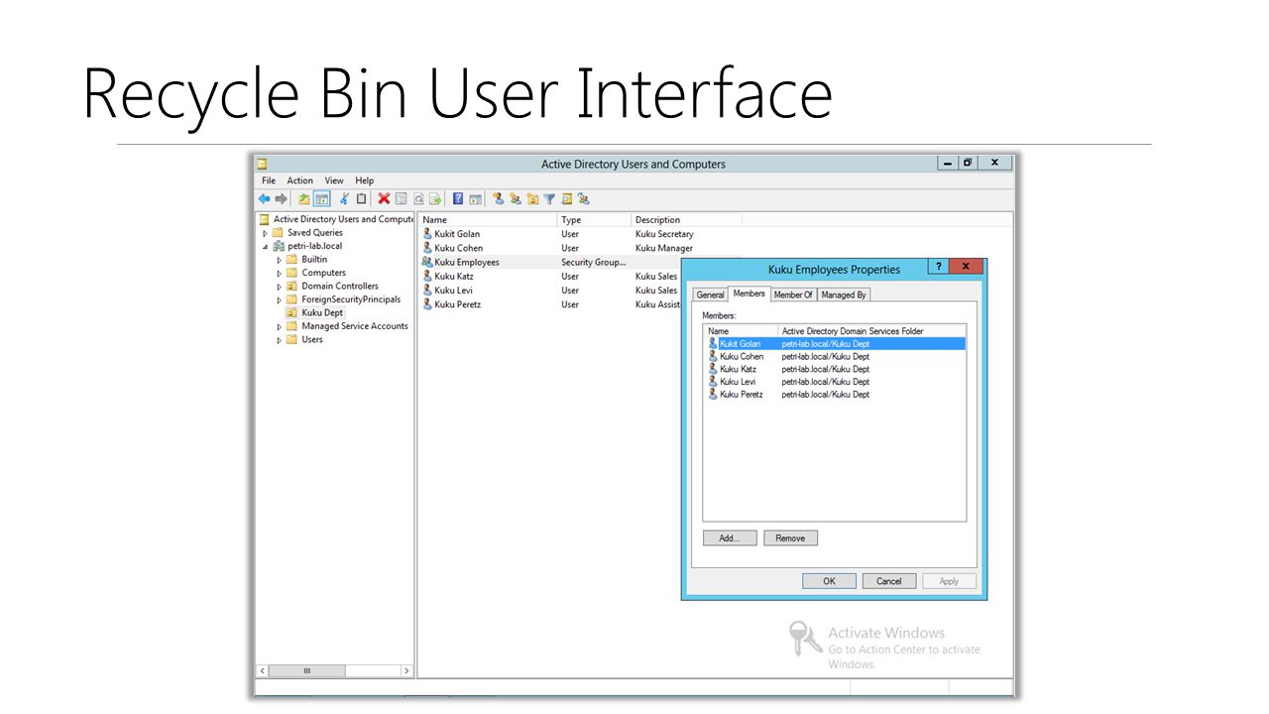Collapse the petri-lab.local domain node
The height and width of the screenshot is (714, 1269).
click(265, 246)
